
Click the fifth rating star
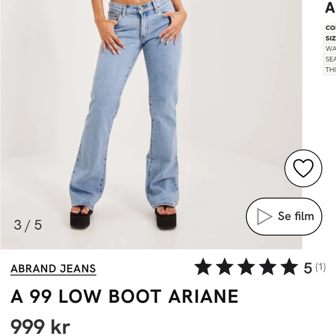pos(289,266)
